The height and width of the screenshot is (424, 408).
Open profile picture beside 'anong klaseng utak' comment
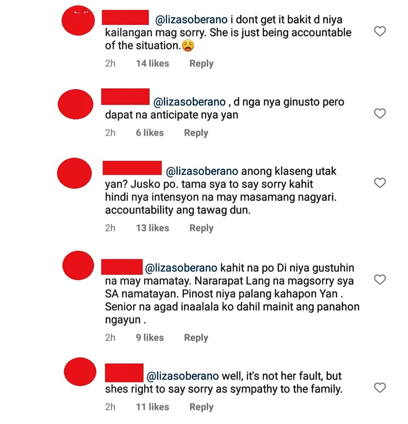click(x=75, y=173)
